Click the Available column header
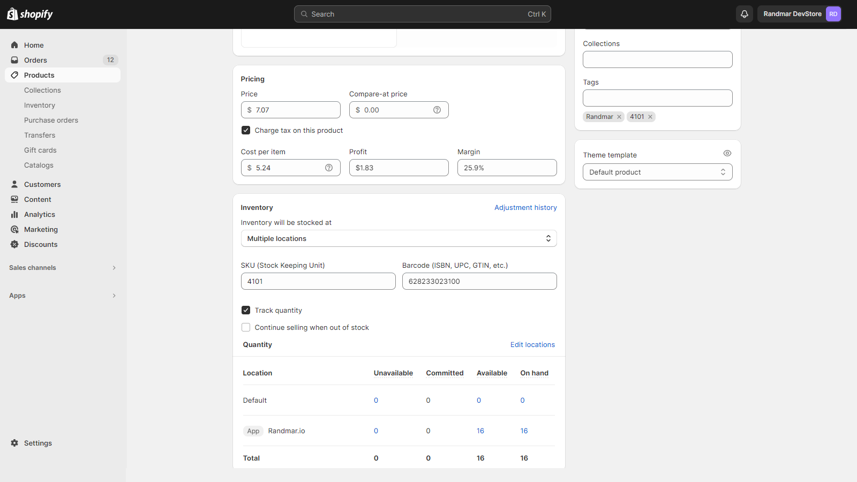 coord(492,373)
